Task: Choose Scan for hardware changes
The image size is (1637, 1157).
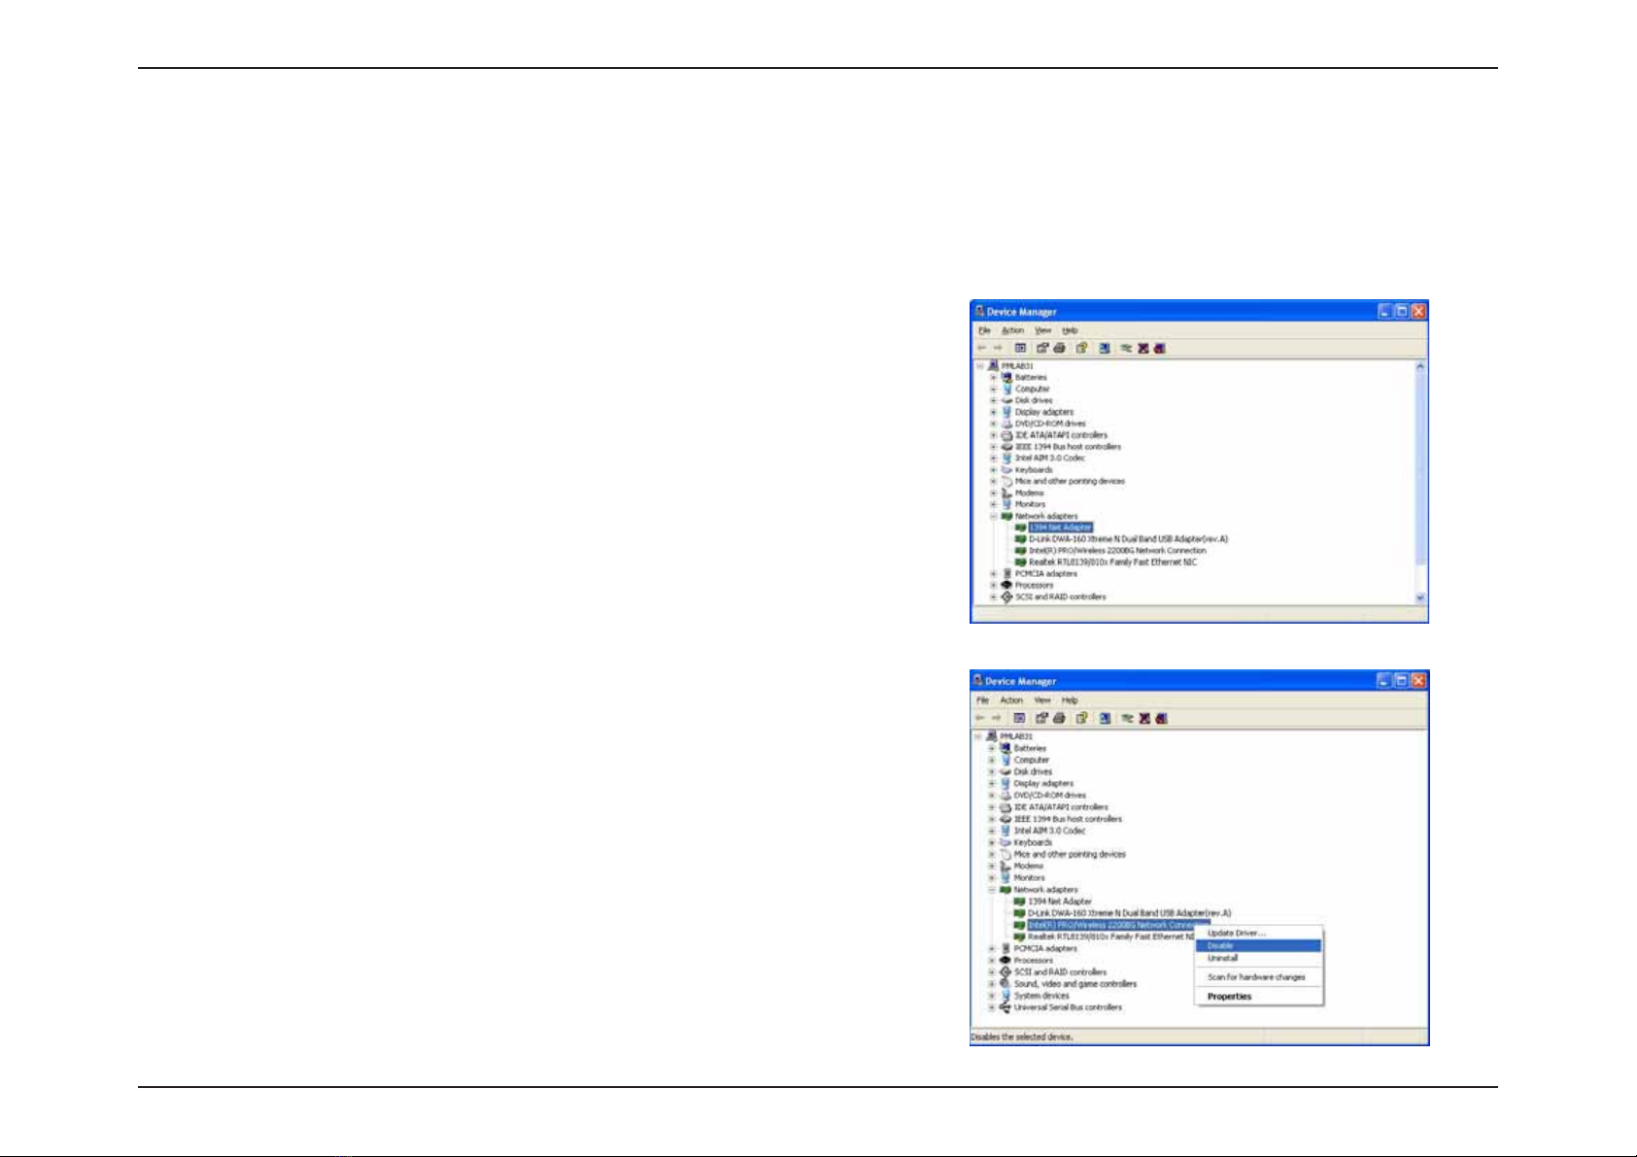Action: (1258, 977)
